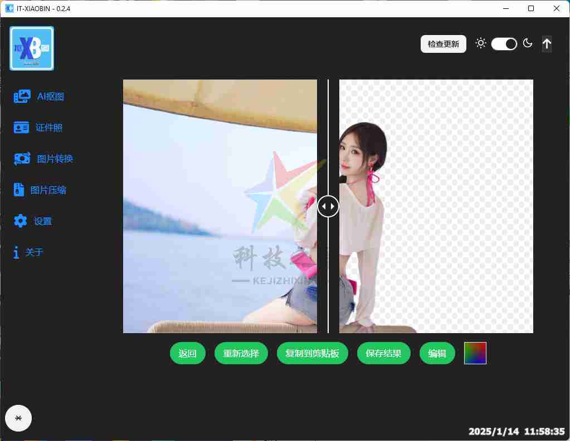Screen dimensions: 570x441
Task: Click the up arrow icon at top right
Action: coord(547,44)
